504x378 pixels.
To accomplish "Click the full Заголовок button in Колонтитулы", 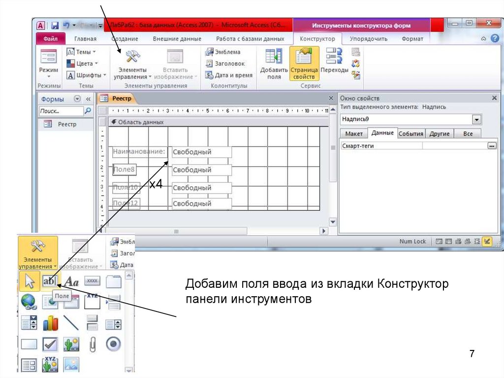I will pyautogui.click(x=225, y=64).
